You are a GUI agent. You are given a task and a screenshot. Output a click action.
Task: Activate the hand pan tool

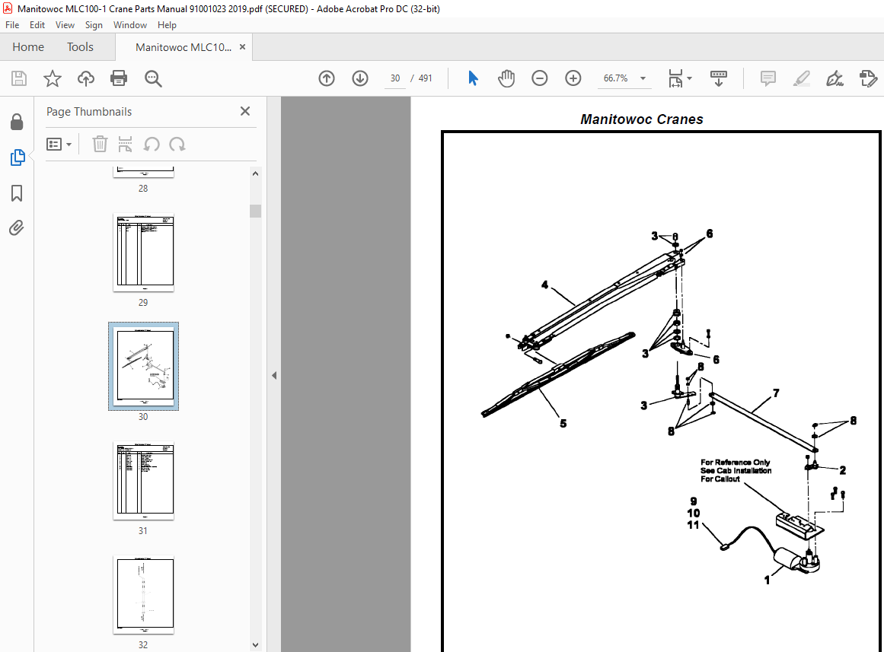pyautogui.click(x=506, y=78)
